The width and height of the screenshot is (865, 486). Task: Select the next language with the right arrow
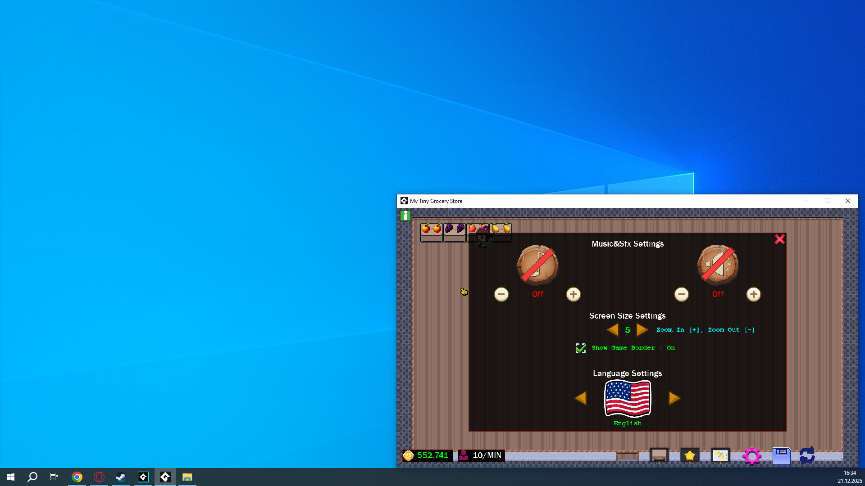pos(674,398)
